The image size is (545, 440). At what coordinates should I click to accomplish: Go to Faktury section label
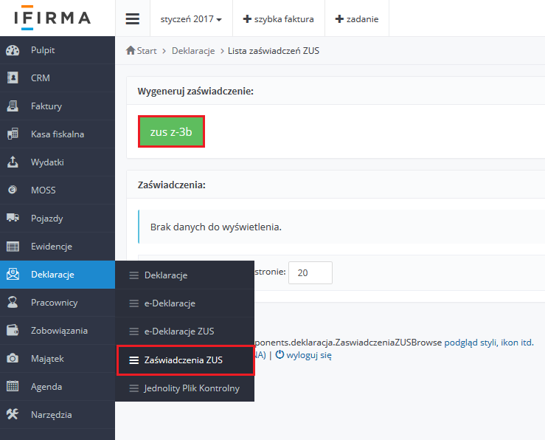pyautogui.click(x=46, y=106)
